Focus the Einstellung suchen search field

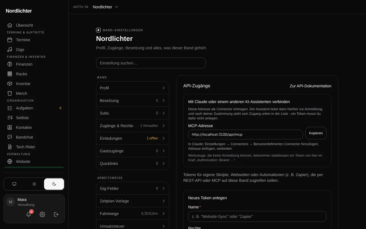point(151,63)
